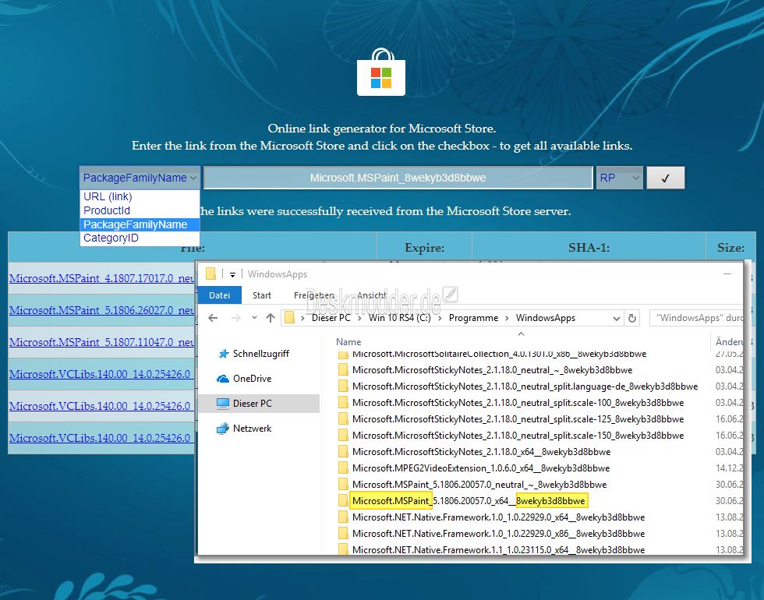Expand the PackageFamilyName type dropdown
Viewport: 764px width, 600px height.
click(140, 178)
